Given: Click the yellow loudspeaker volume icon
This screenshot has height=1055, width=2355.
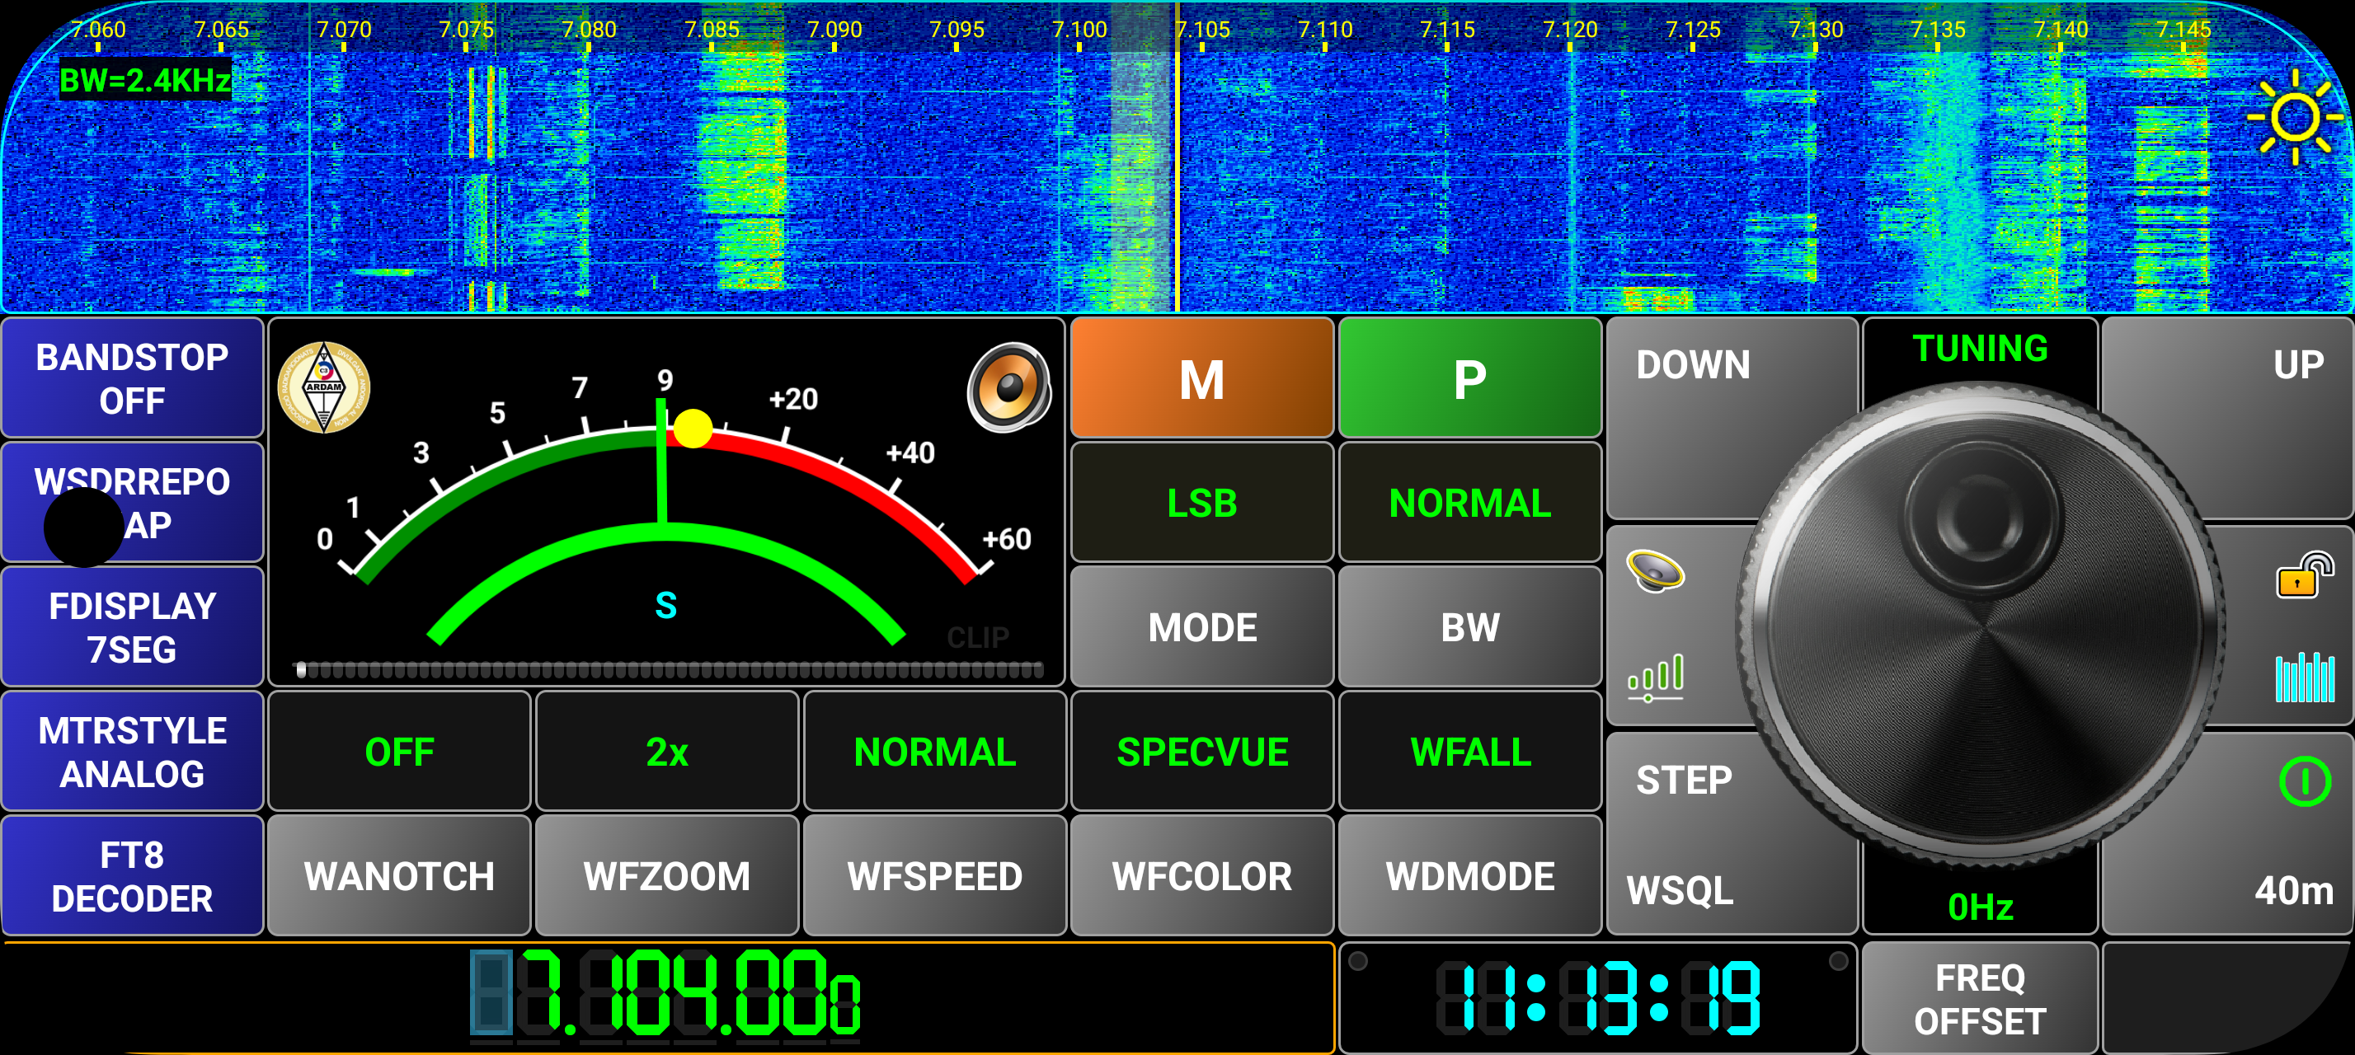Looking at the screenshot, I should [x=1655, y=572].
